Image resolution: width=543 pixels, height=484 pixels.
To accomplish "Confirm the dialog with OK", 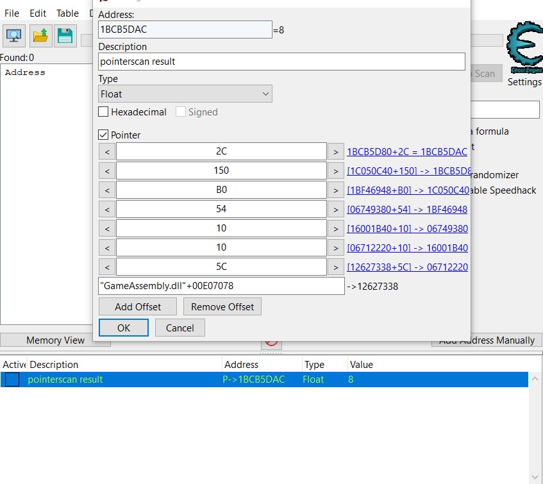I will tap(123, 328).
